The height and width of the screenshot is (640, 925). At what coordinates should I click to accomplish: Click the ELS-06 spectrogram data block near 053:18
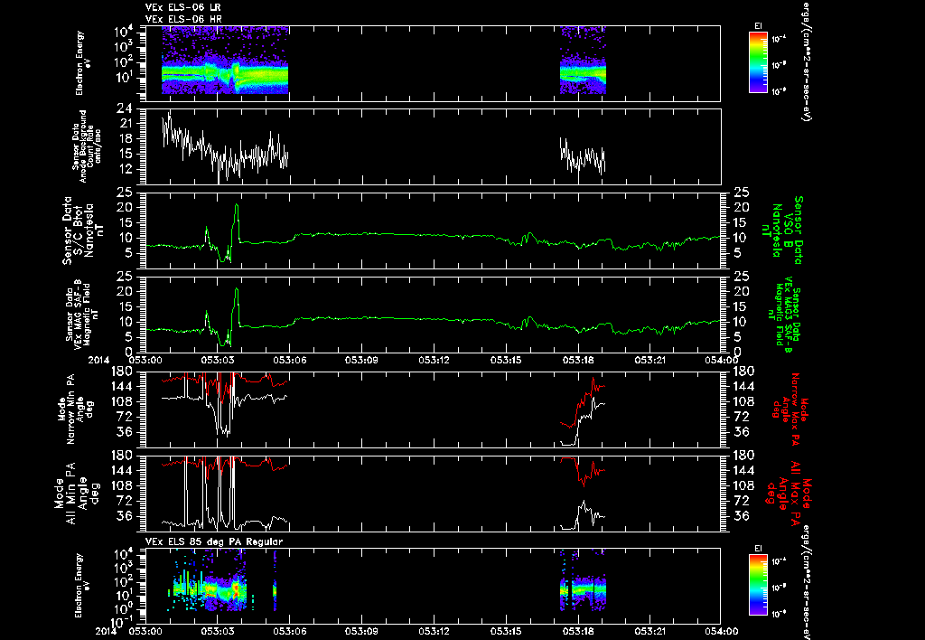point(583,60)
